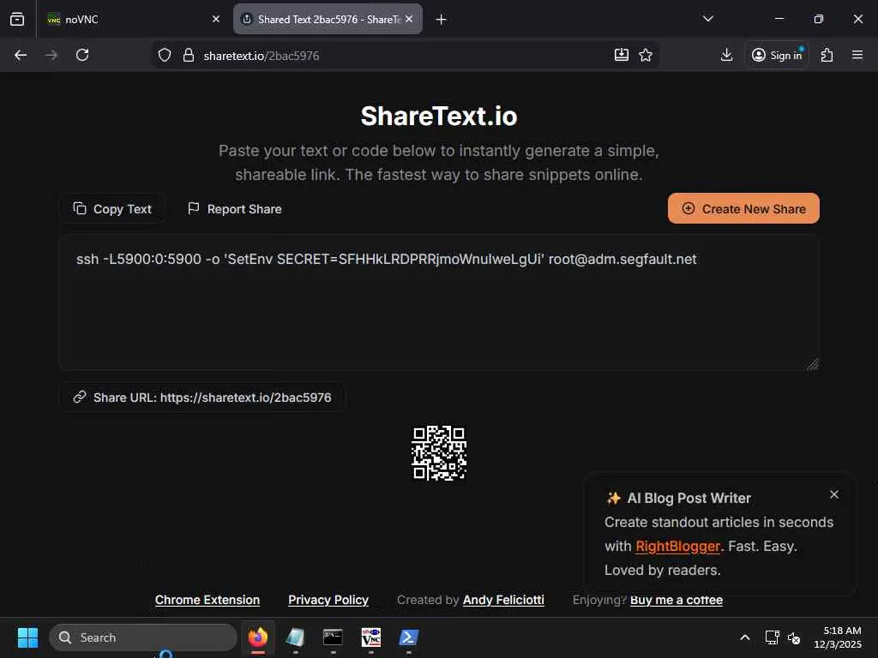Reload the current page
The image size is (878, 658).
(82, 55)
